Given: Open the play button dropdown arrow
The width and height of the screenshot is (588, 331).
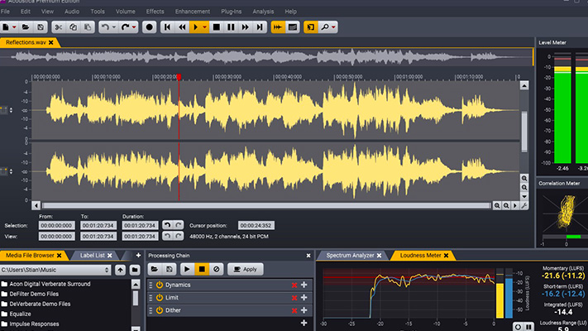Looking at the screenshot, I should [205, 27].
